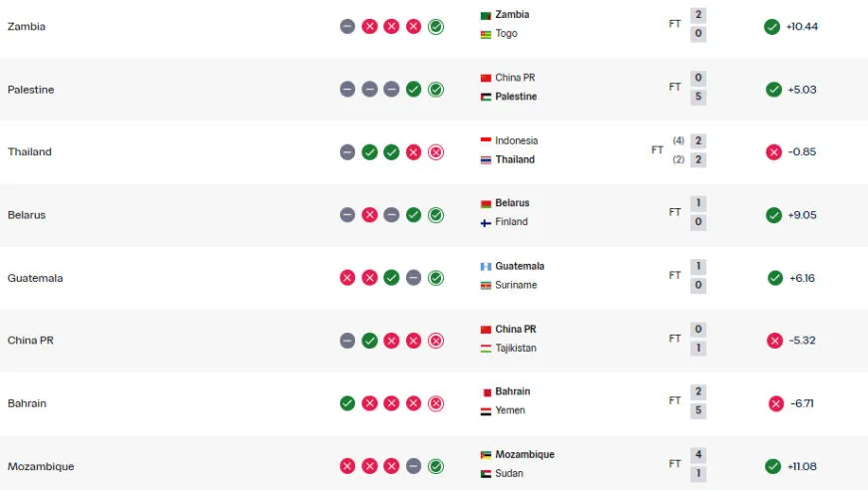Click the +11.08 rating change value
Screen dimensions: 868x490
point(801,466)
